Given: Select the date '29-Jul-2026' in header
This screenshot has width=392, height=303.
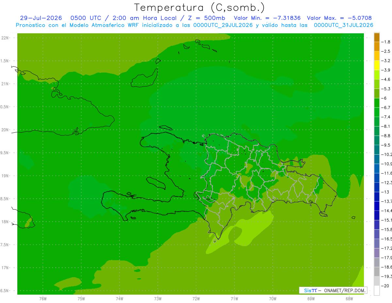Looking at the screenshot, I should coord(41,18).
